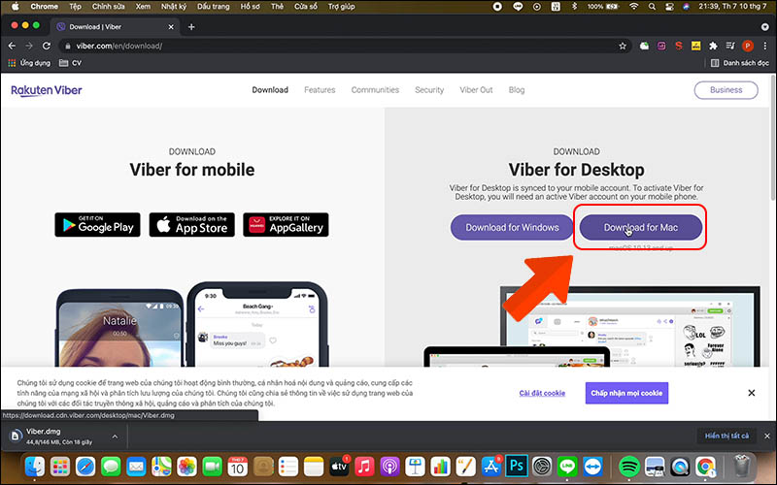Open the Apple menu

[x=16, y=7]
